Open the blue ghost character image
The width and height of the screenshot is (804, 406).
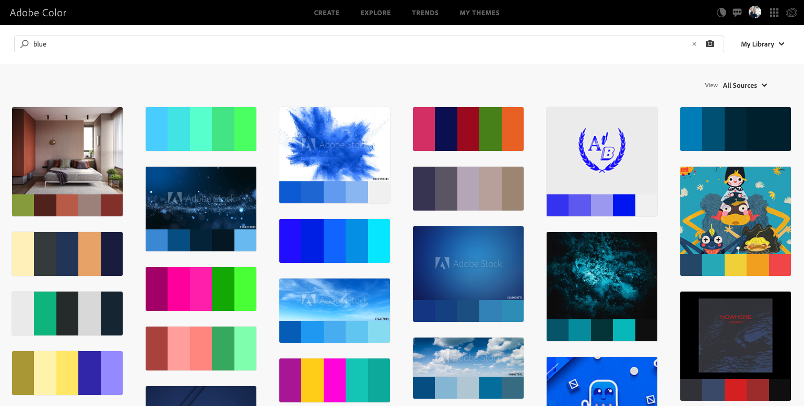coord(602,381)
